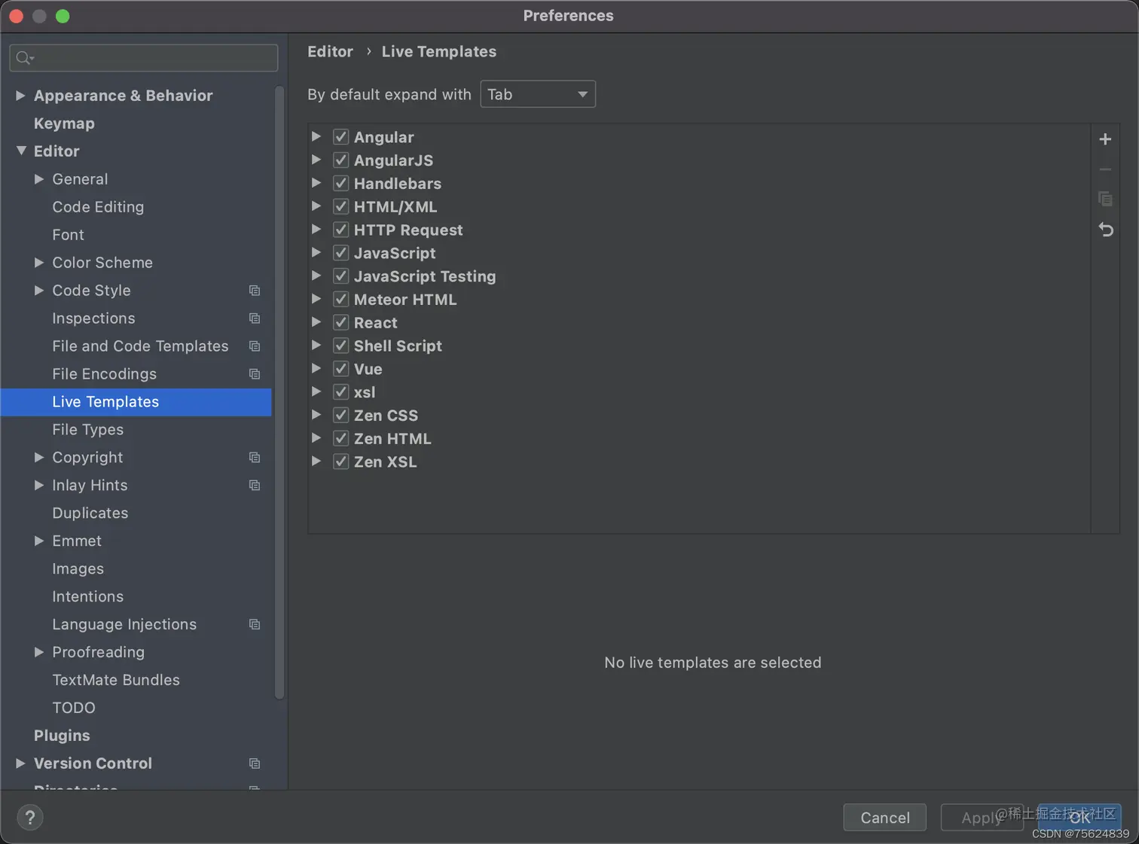This screenshot has height=844, width=1139.
Task: Disable the Handlebars template group
Action: click(x=341, y=184)
